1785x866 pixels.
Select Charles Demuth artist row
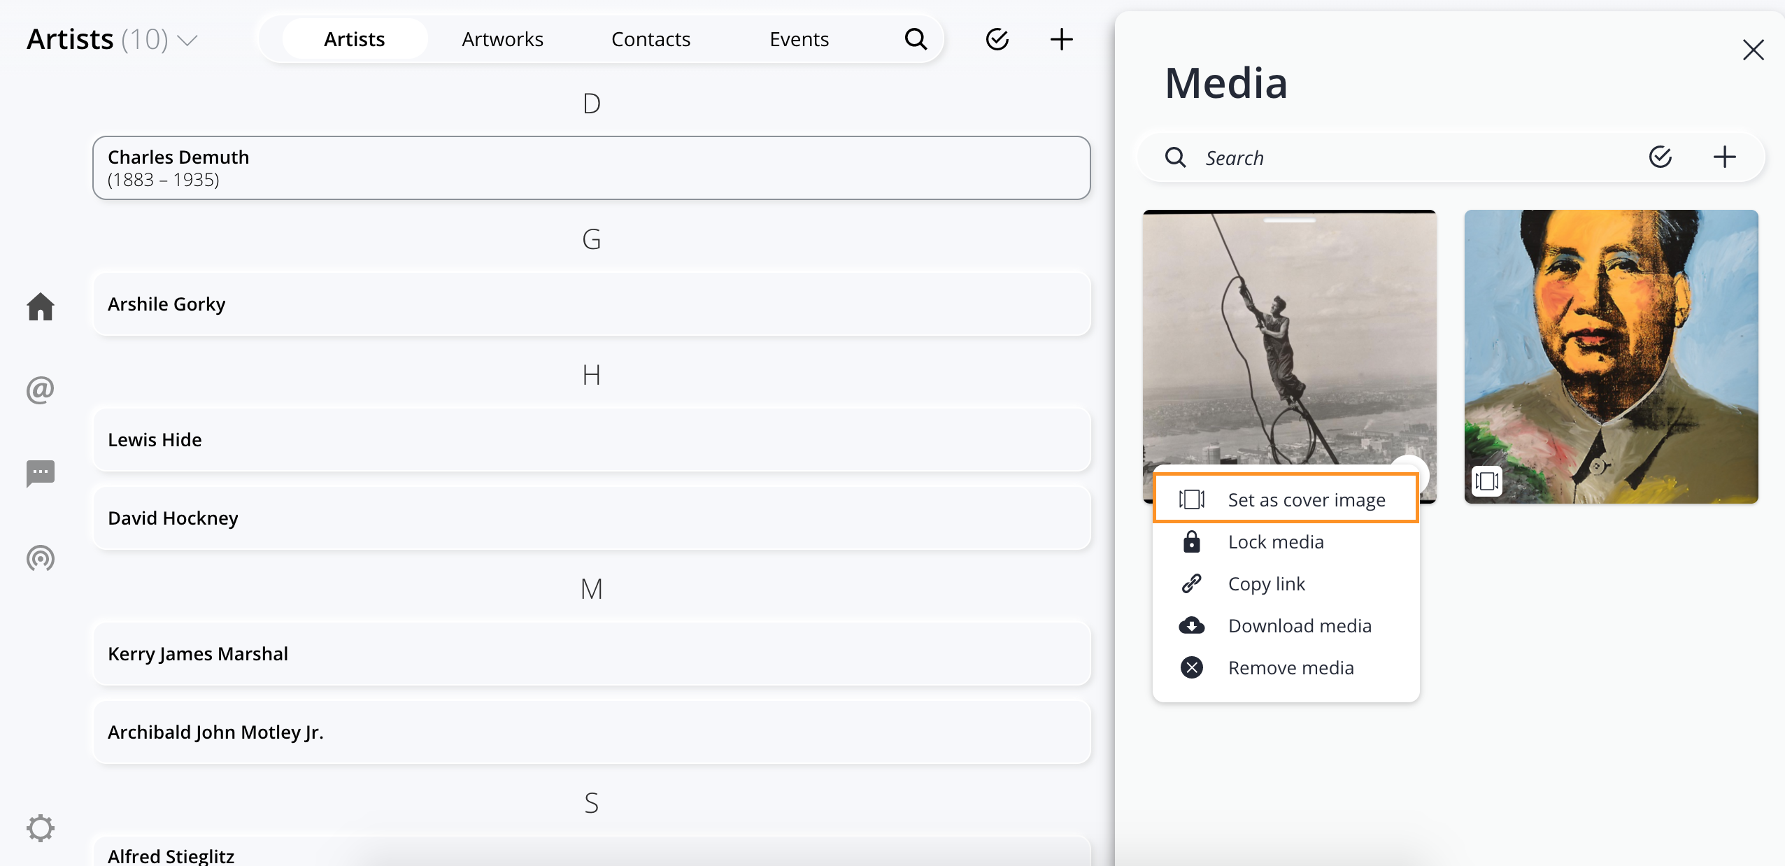pos(591,168)
